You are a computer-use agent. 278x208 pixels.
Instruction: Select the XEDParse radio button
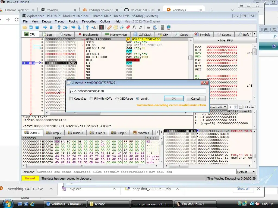click(117, 99)
